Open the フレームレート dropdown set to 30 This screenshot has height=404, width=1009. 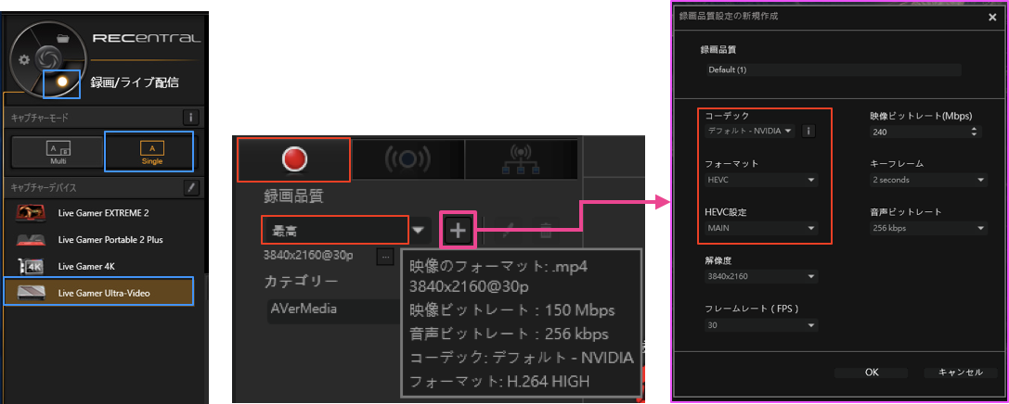[x=761, y=325]
